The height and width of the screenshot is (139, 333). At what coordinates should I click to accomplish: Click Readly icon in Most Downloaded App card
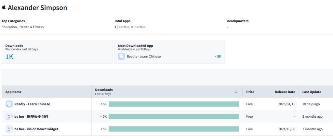[x=122, y=57]
